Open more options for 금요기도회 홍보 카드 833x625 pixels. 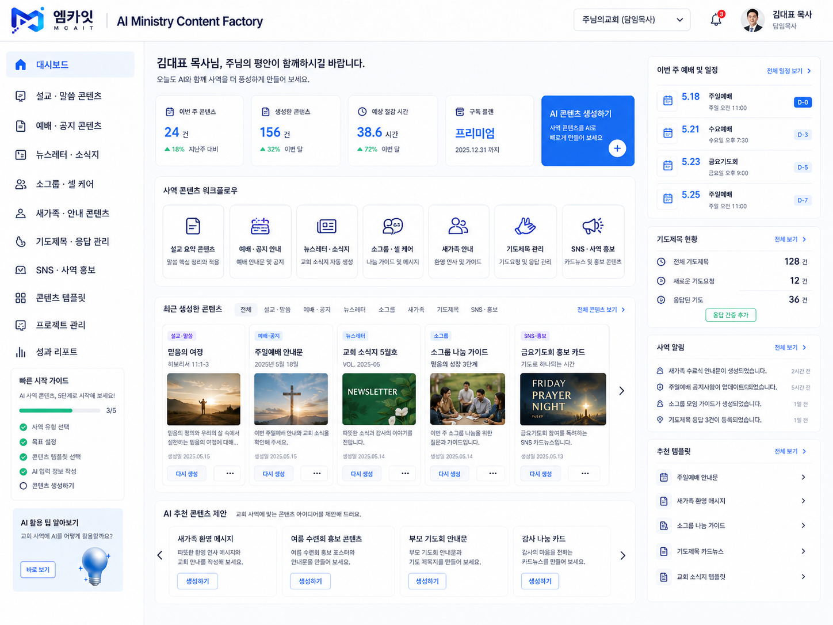pyautogui.click(x=585, y=474)
